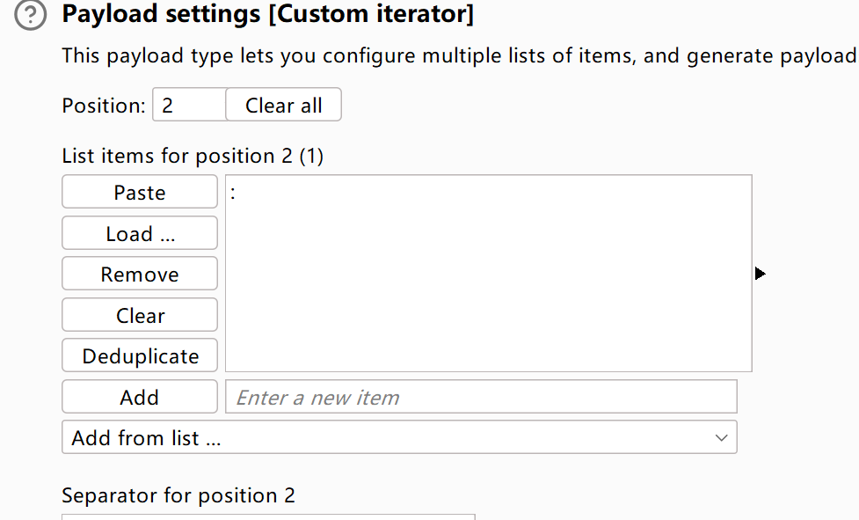The width and height of the screenshot is (859, 520).
Task: Focus the Enter a new item field
Action: click(x=481, y=398)
